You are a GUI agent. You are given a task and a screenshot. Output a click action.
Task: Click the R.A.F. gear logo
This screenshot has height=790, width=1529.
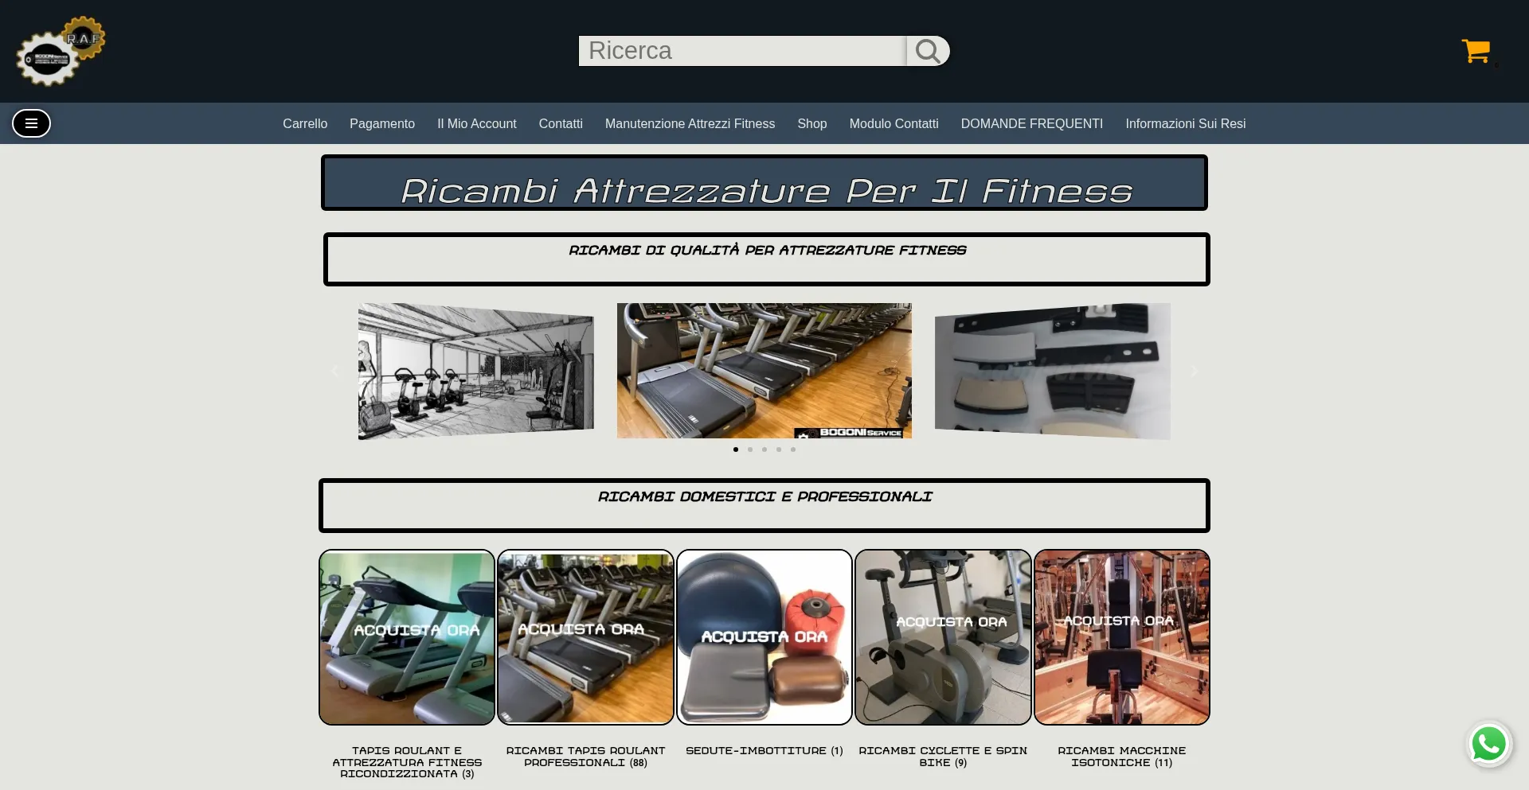pyautogui.click(x=61, y=51)
